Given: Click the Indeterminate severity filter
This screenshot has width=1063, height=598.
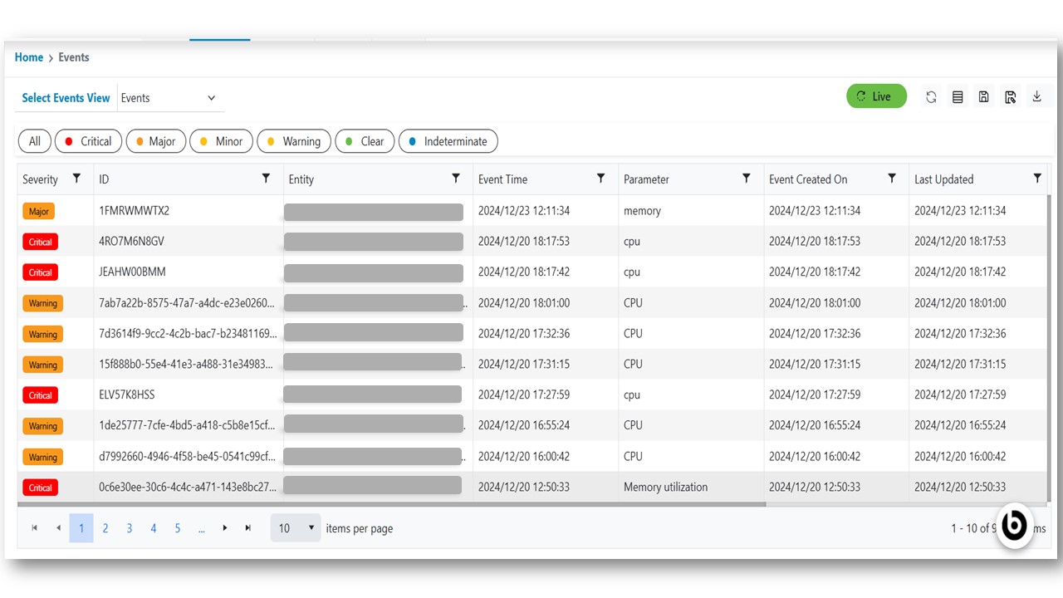Looking at the screenshot, I should tap(448, 141).
